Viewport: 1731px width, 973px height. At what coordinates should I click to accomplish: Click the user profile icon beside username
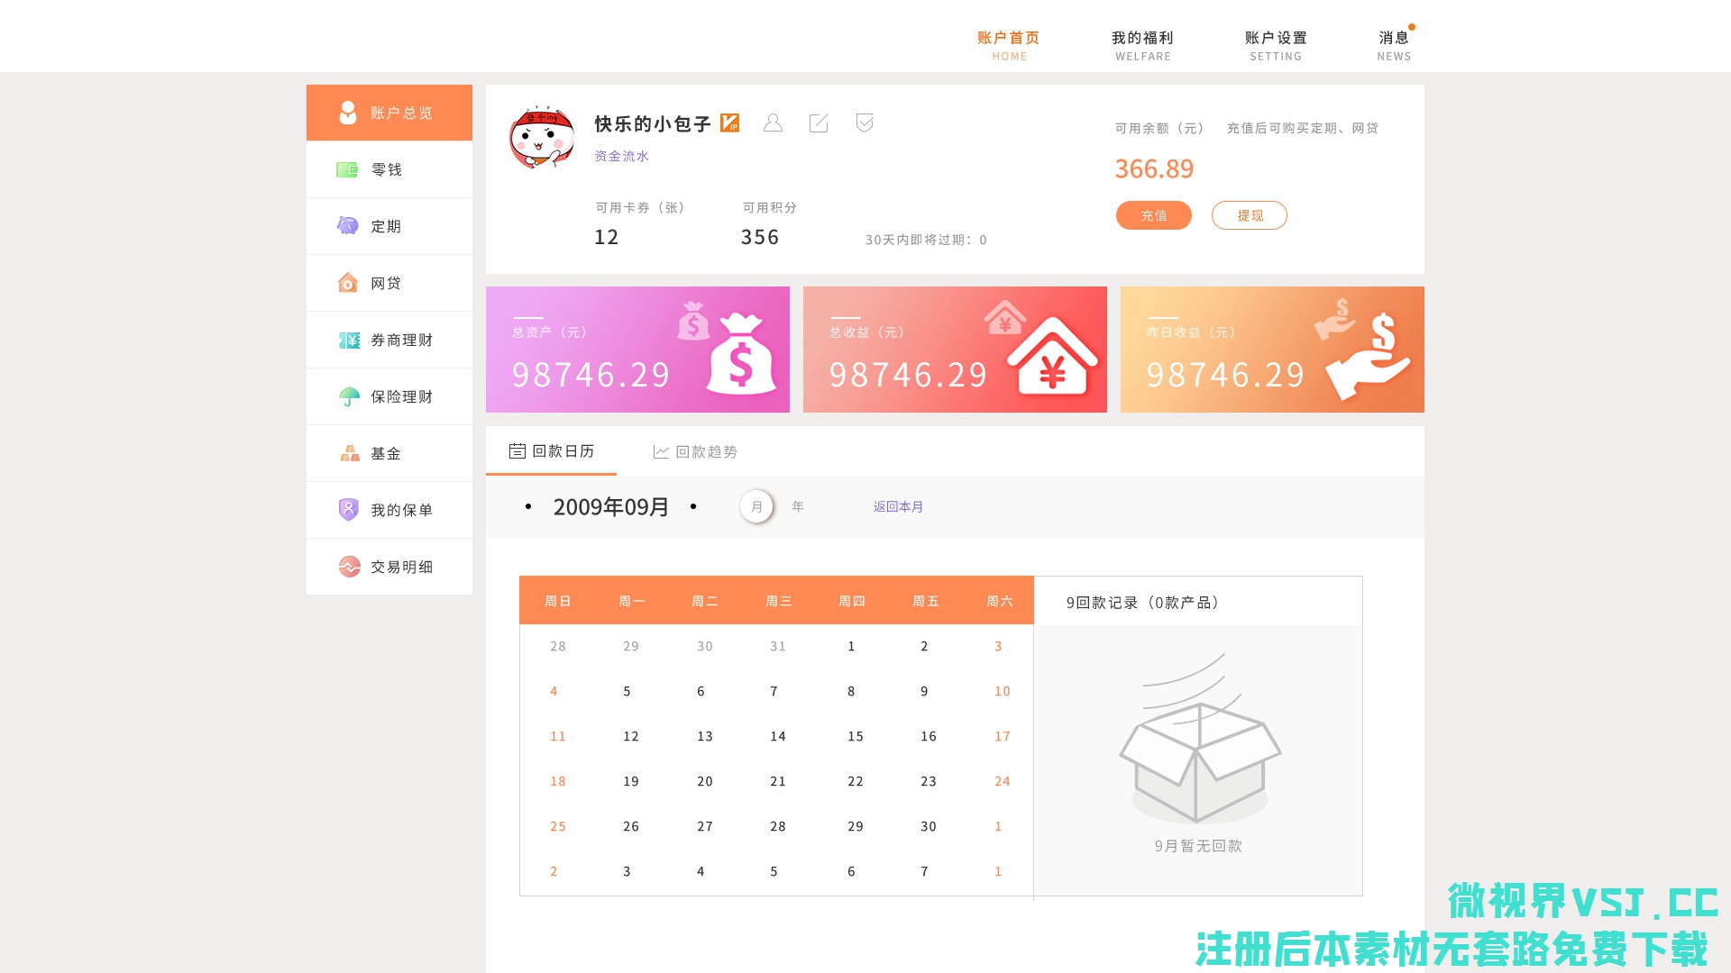[x=773, y=123]
